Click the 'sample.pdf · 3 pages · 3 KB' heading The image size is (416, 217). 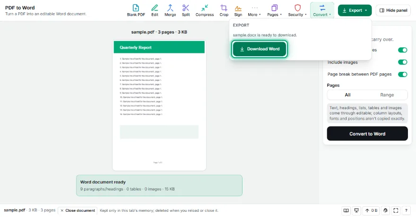[x=159, y=32]
